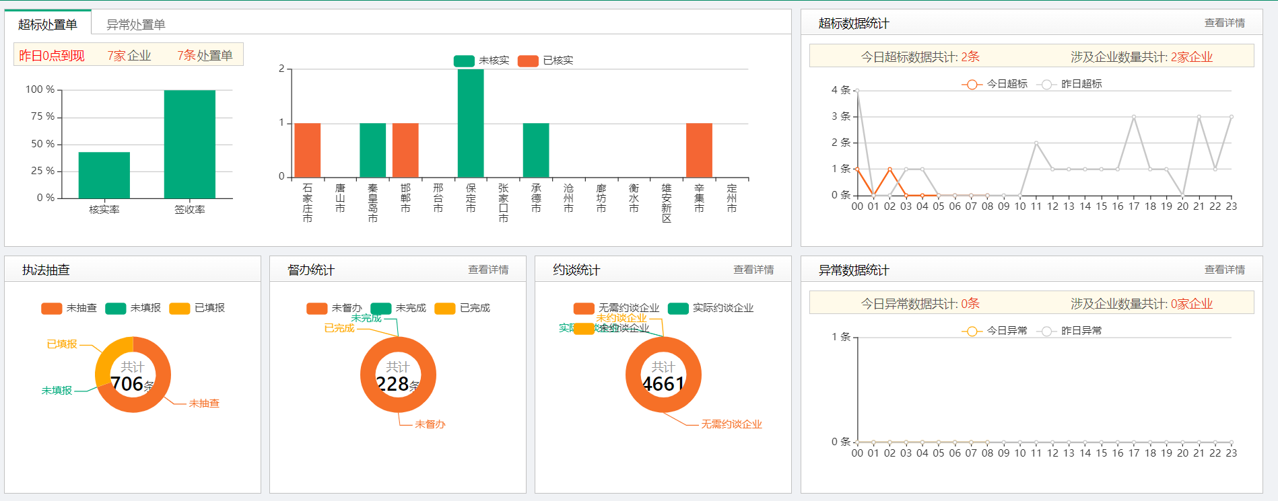
Task: Click the 无需约谈企业 donut callout label
Action: click(732, 424)
